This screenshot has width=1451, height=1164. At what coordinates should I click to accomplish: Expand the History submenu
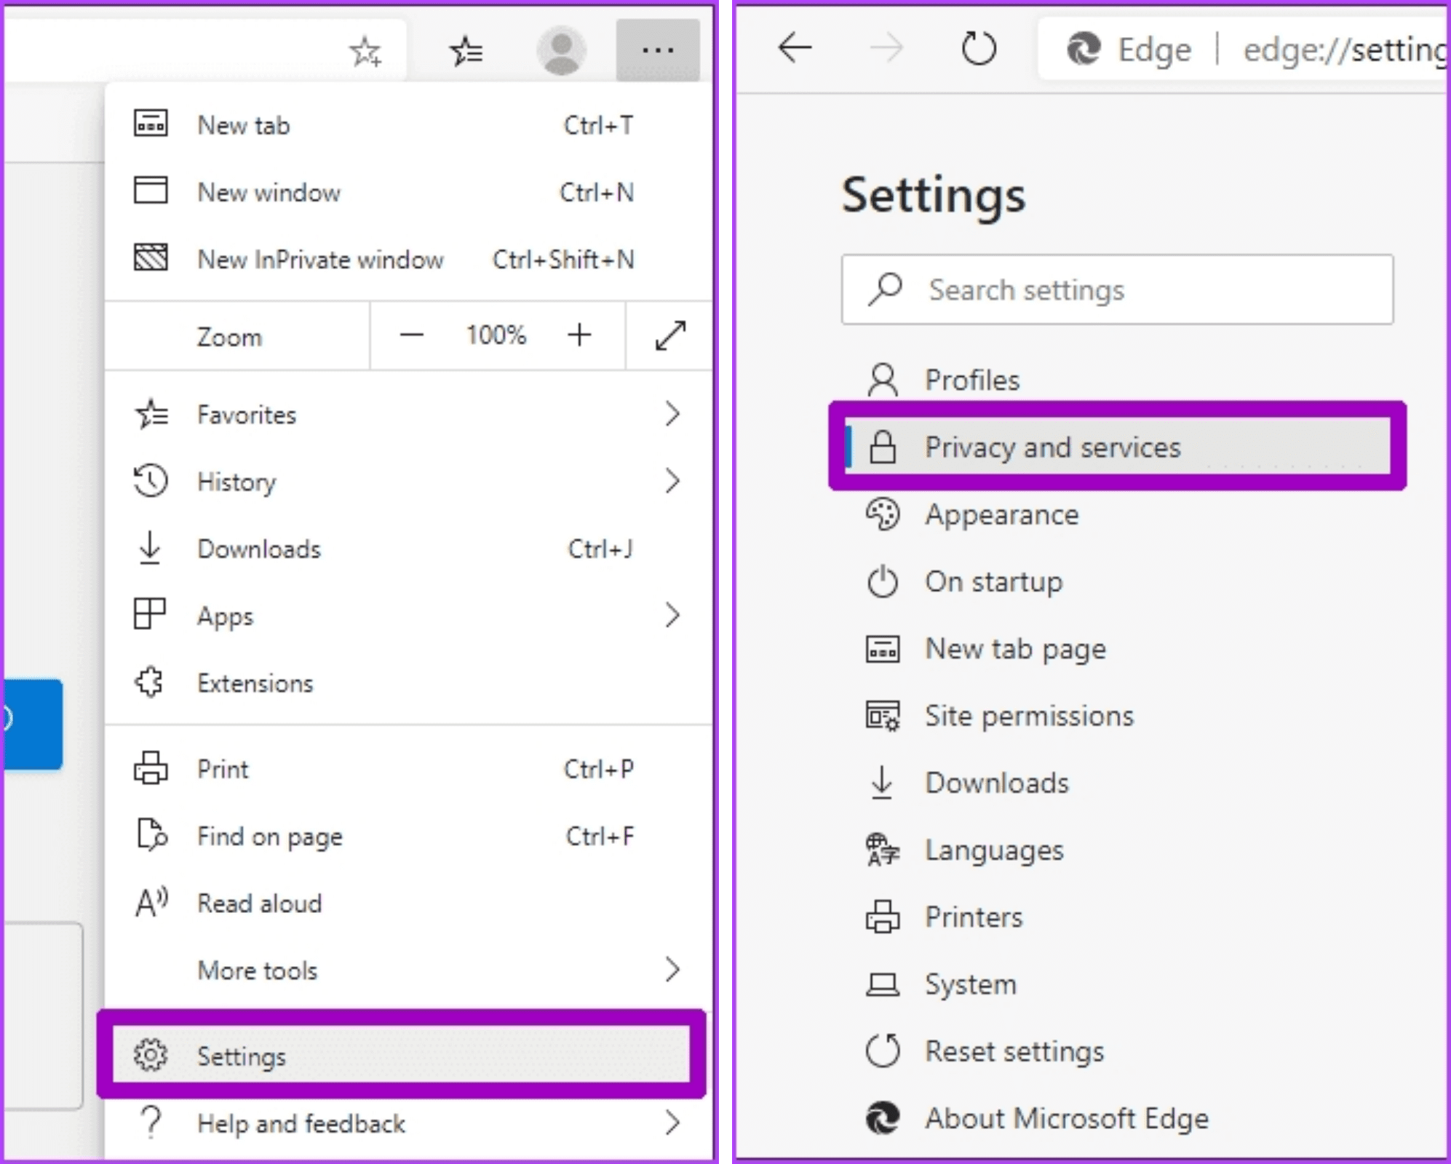[x=408, y=482]
